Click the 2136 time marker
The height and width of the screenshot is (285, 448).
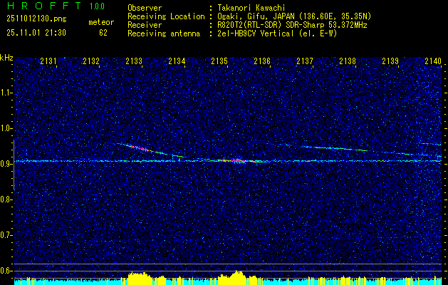(x=262, y=61)
